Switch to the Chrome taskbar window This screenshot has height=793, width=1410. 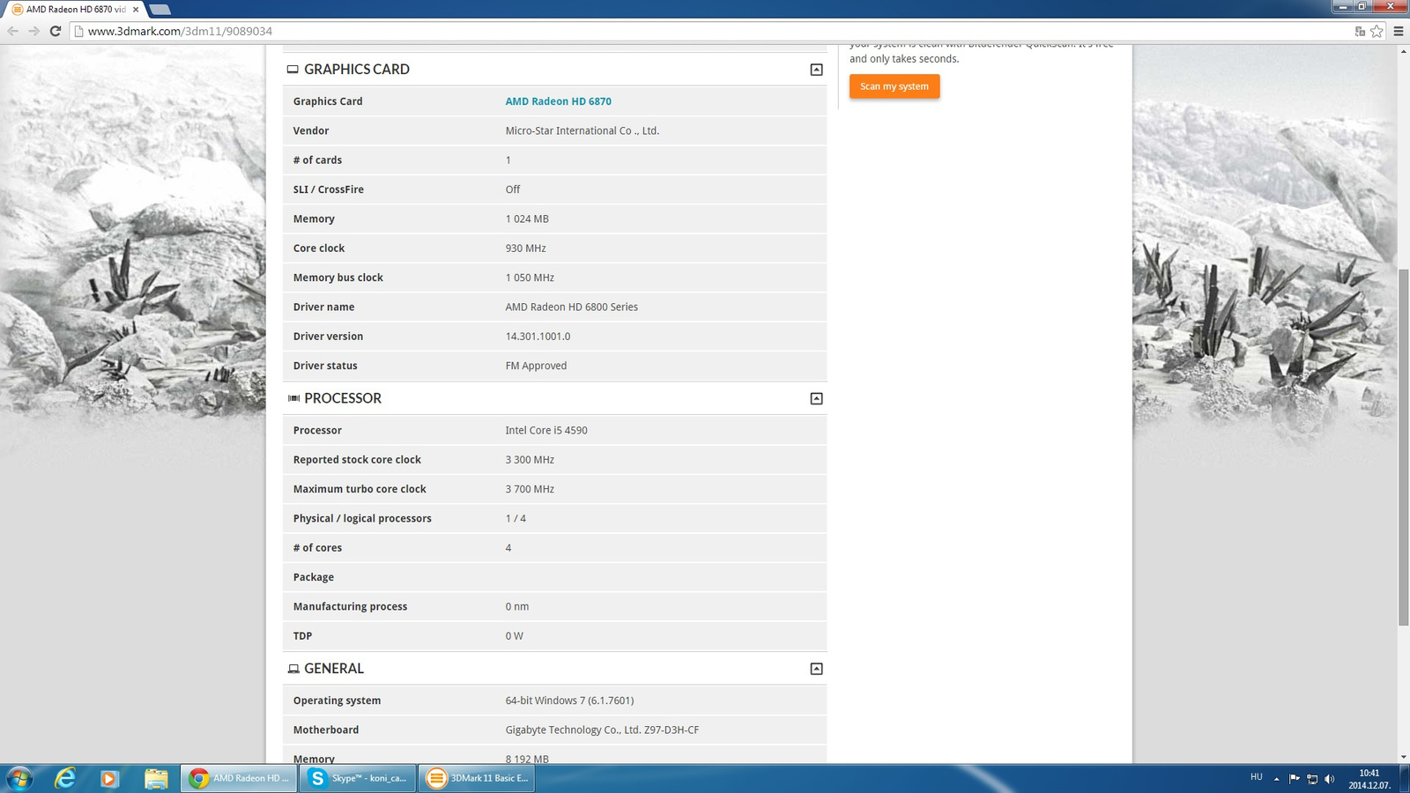tap(239, 778)
